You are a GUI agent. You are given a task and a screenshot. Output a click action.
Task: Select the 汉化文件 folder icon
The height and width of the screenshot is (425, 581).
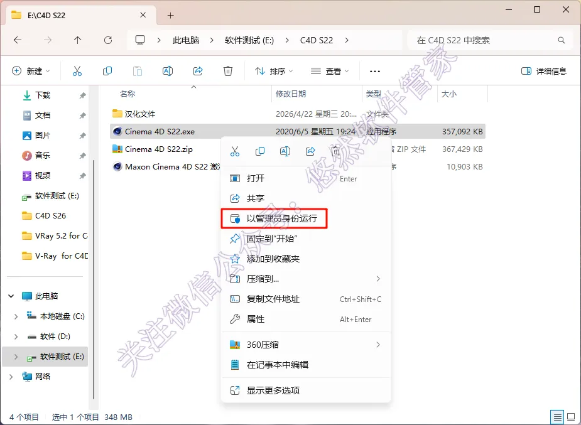pyautogui.click(x=117, y=113)
